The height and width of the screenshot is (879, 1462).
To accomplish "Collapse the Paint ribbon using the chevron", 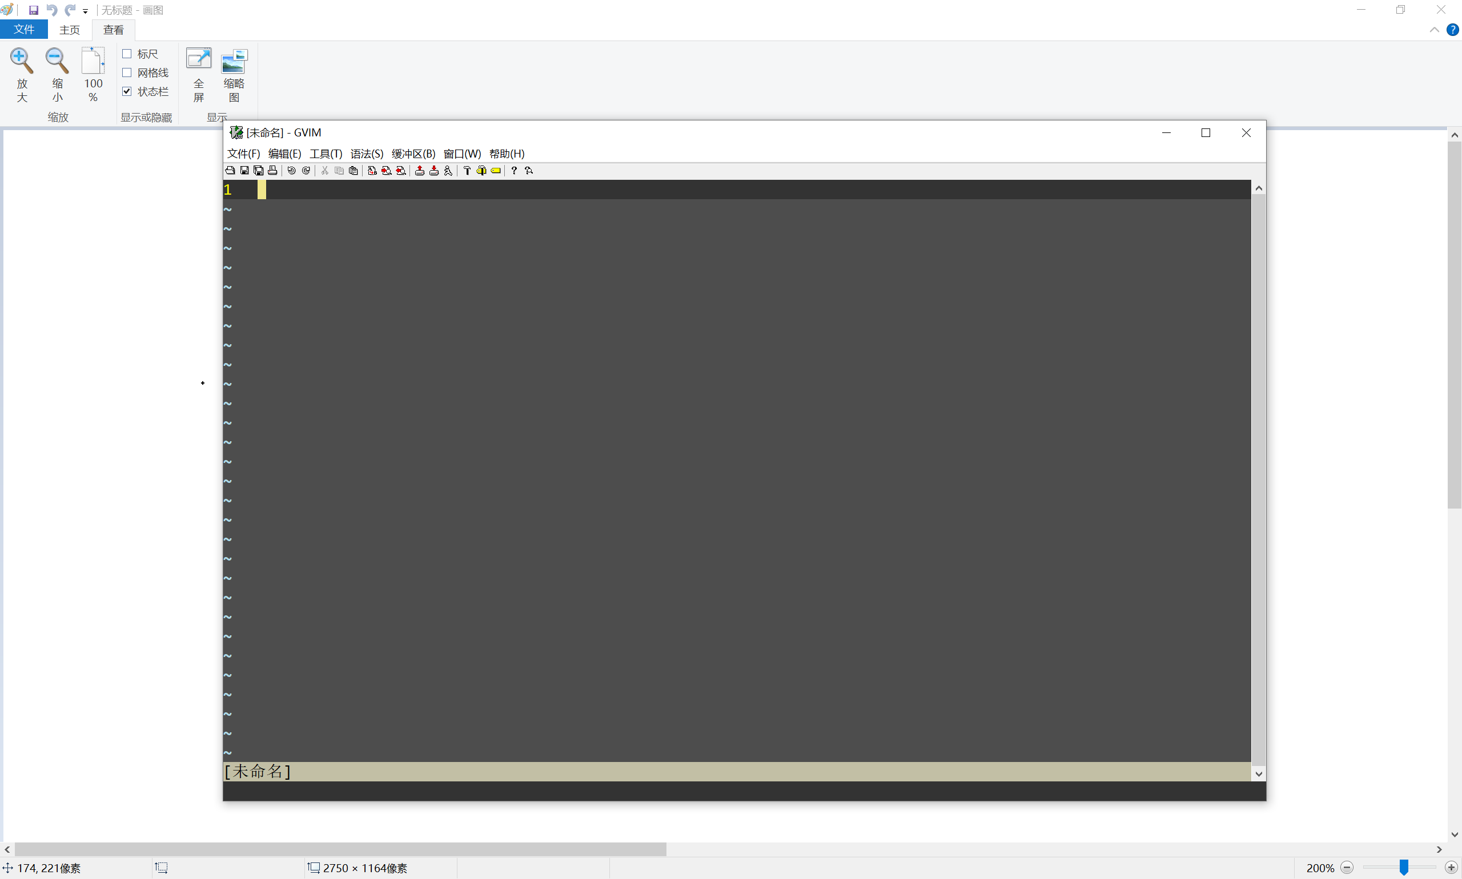I will (1434, 30).
